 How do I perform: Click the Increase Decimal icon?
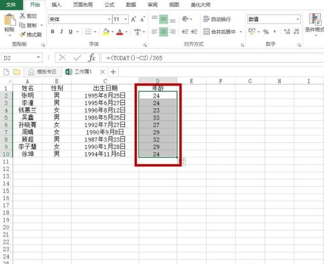pos(287,32)
